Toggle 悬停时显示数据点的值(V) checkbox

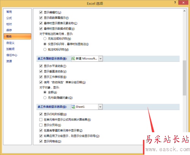click(41, 28)
